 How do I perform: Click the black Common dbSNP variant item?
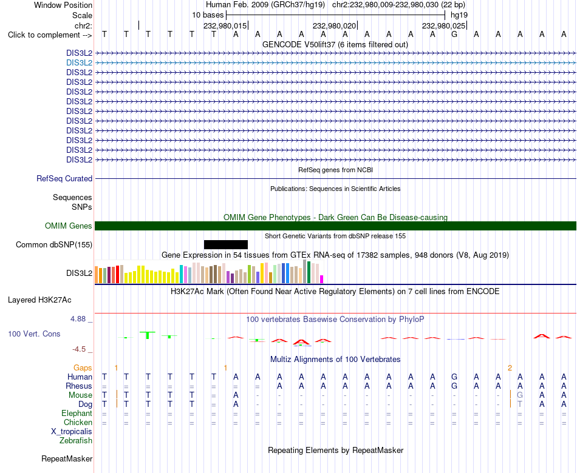[225, 245]
